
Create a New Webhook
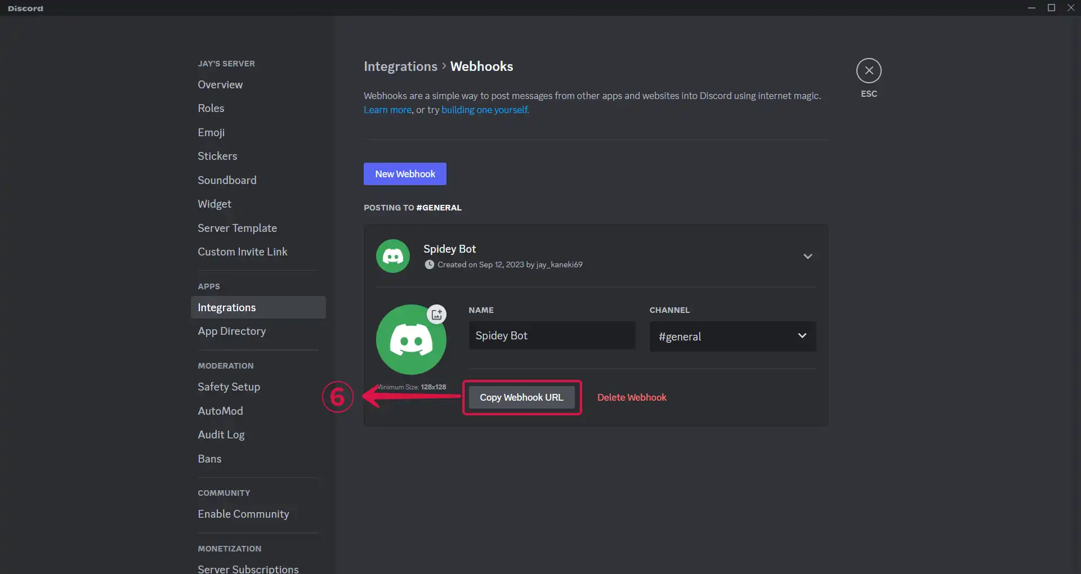click(405, 174)
